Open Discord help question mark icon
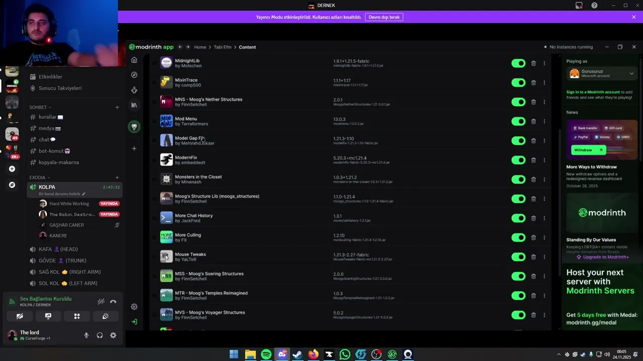The height and width of the screenshot is (361, 643). [x=594, y=6]
